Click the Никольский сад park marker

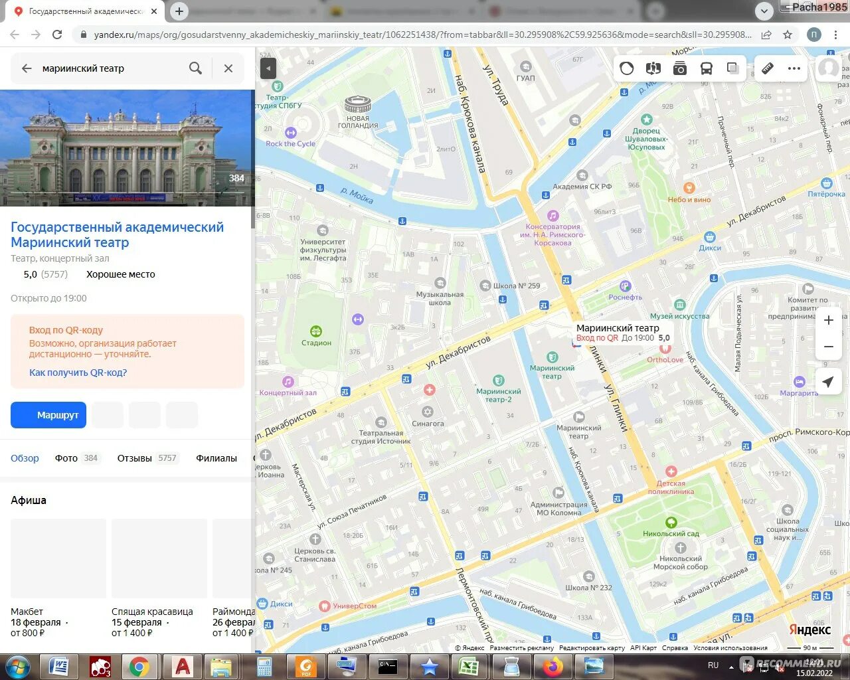click(671, 523)
